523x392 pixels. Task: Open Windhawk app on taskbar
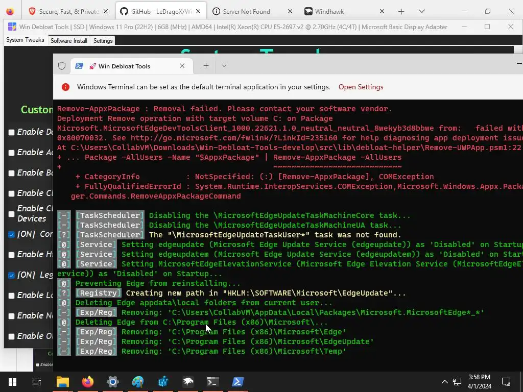click(188, 382)
